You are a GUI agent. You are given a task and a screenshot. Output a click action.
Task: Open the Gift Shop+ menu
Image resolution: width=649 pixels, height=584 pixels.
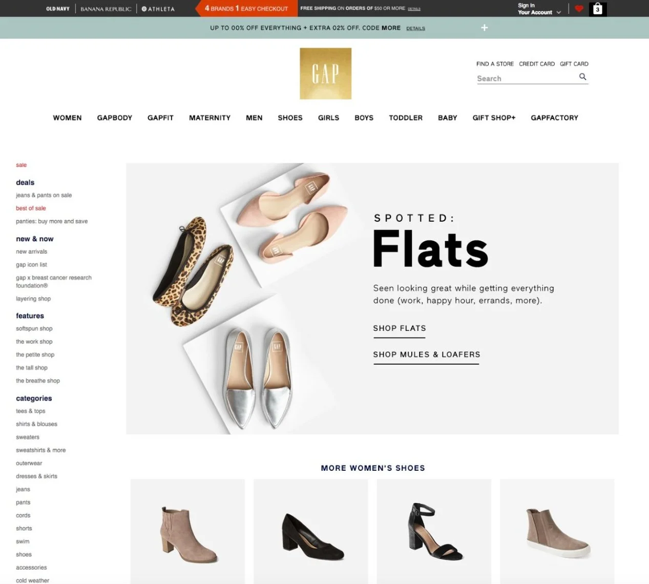(x=494, y=118)
